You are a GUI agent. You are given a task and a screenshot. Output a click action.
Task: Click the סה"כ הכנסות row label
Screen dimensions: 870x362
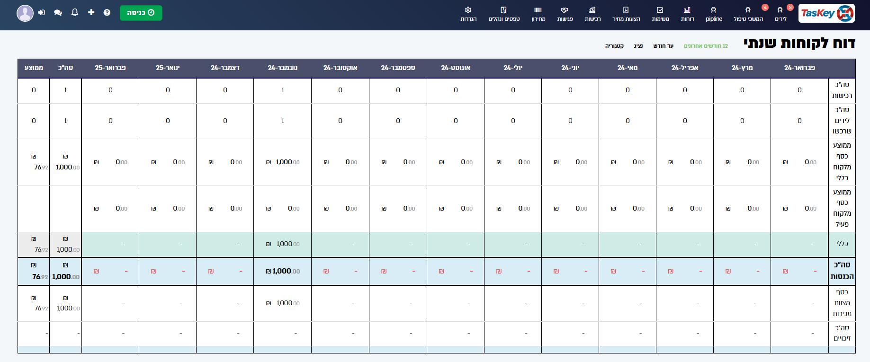tap(842, 271)
